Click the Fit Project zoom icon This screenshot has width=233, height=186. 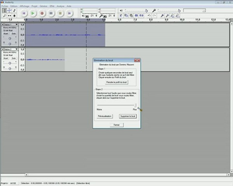(177, 16)
